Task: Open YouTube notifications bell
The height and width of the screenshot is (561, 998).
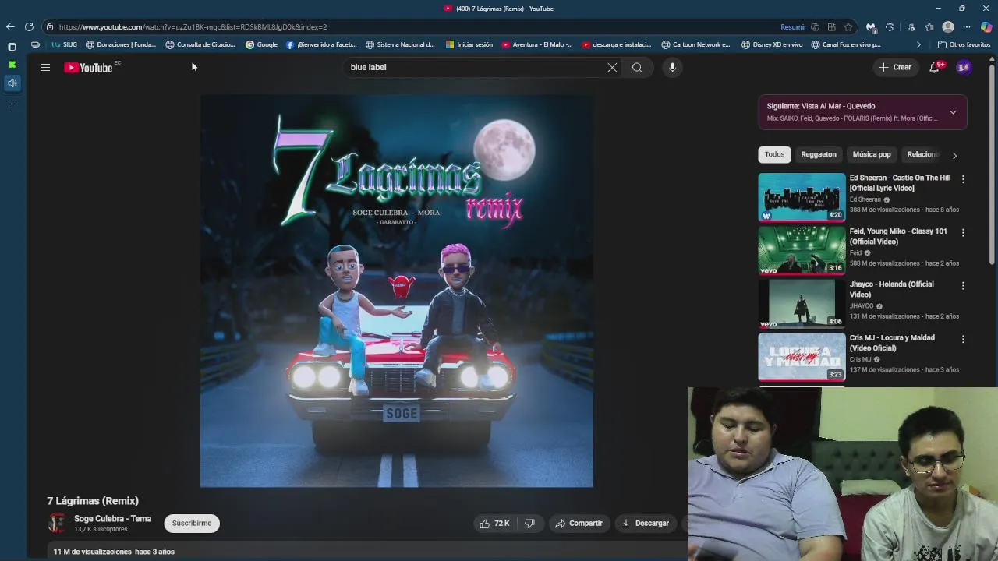Action: [x=934, y=68]
